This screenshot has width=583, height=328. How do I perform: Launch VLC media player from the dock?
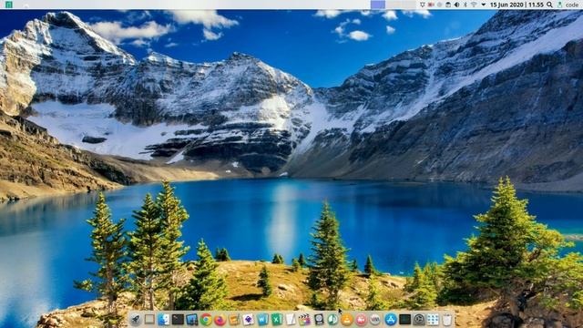coord(346,319)
